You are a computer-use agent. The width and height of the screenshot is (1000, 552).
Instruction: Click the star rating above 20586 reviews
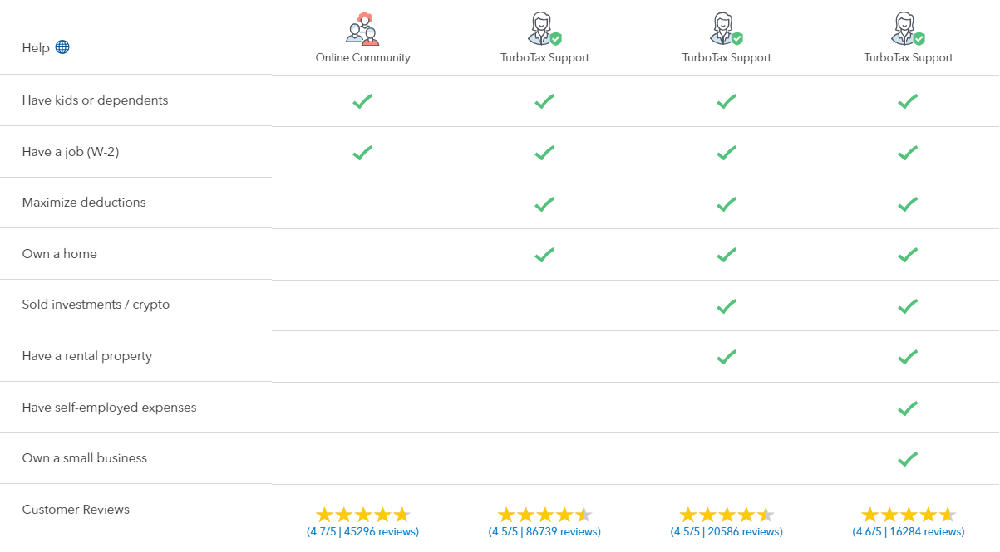point(727,515)
